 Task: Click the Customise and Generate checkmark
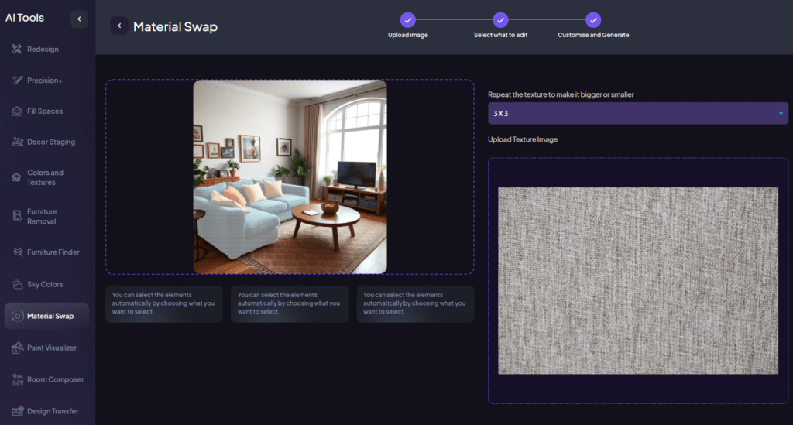(x=593, y=20)
